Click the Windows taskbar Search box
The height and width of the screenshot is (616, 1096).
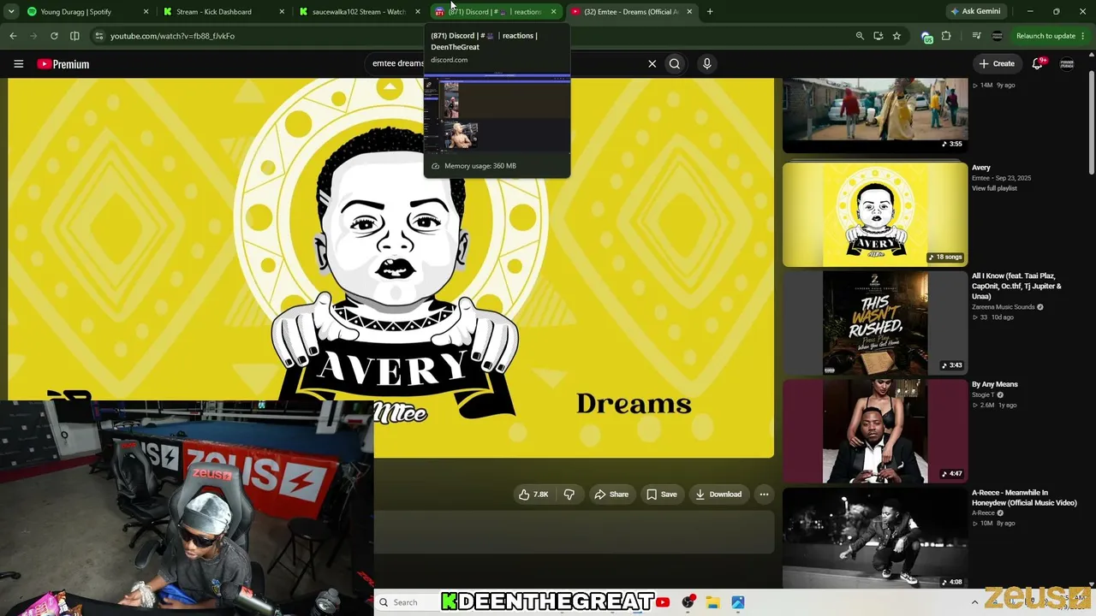(407, 602)
